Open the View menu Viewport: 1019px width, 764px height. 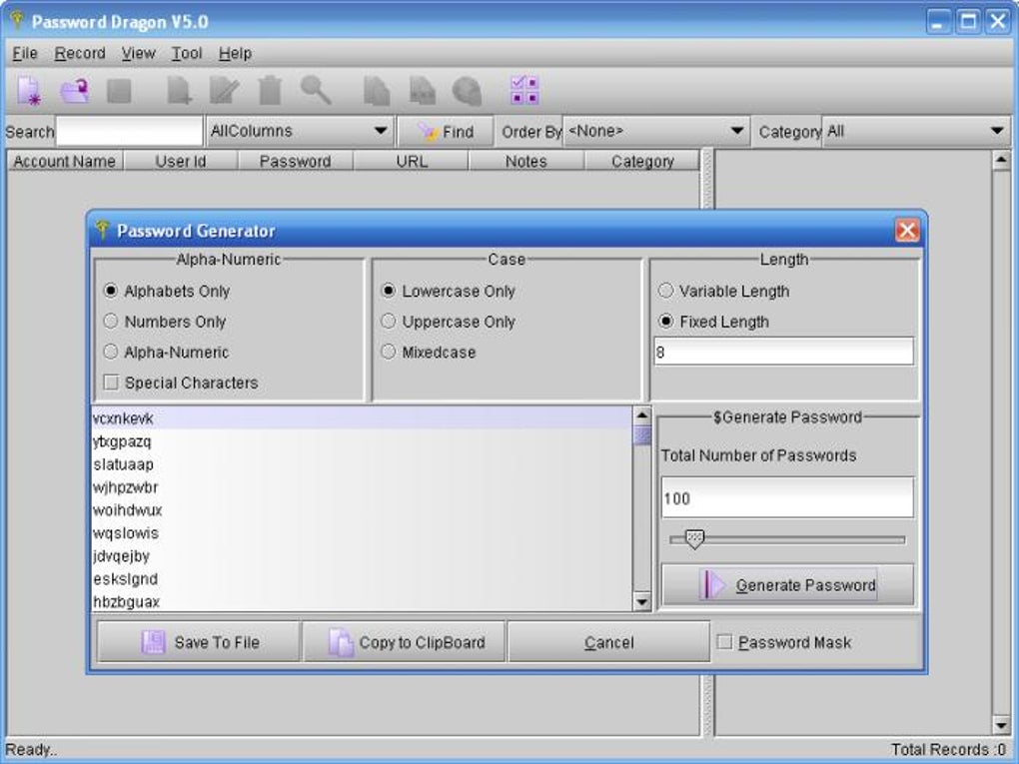point(139,53)
